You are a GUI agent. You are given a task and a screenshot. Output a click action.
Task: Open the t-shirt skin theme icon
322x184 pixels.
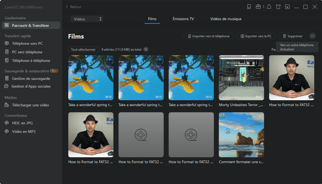pyautogui.click(x=278, y=7)
